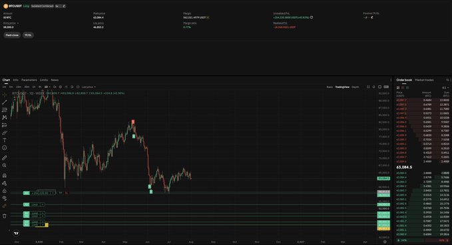Viewport: 452px width, 245px height.
Task: Toggle stay-in-drawing-mode pencil lock
Action: tap(4, 183)
